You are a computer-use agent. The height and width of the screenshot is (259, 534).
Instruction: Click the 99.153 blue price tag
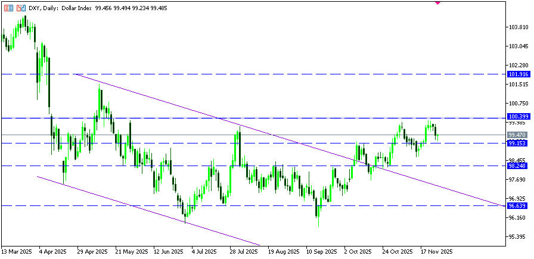[516, 143]
